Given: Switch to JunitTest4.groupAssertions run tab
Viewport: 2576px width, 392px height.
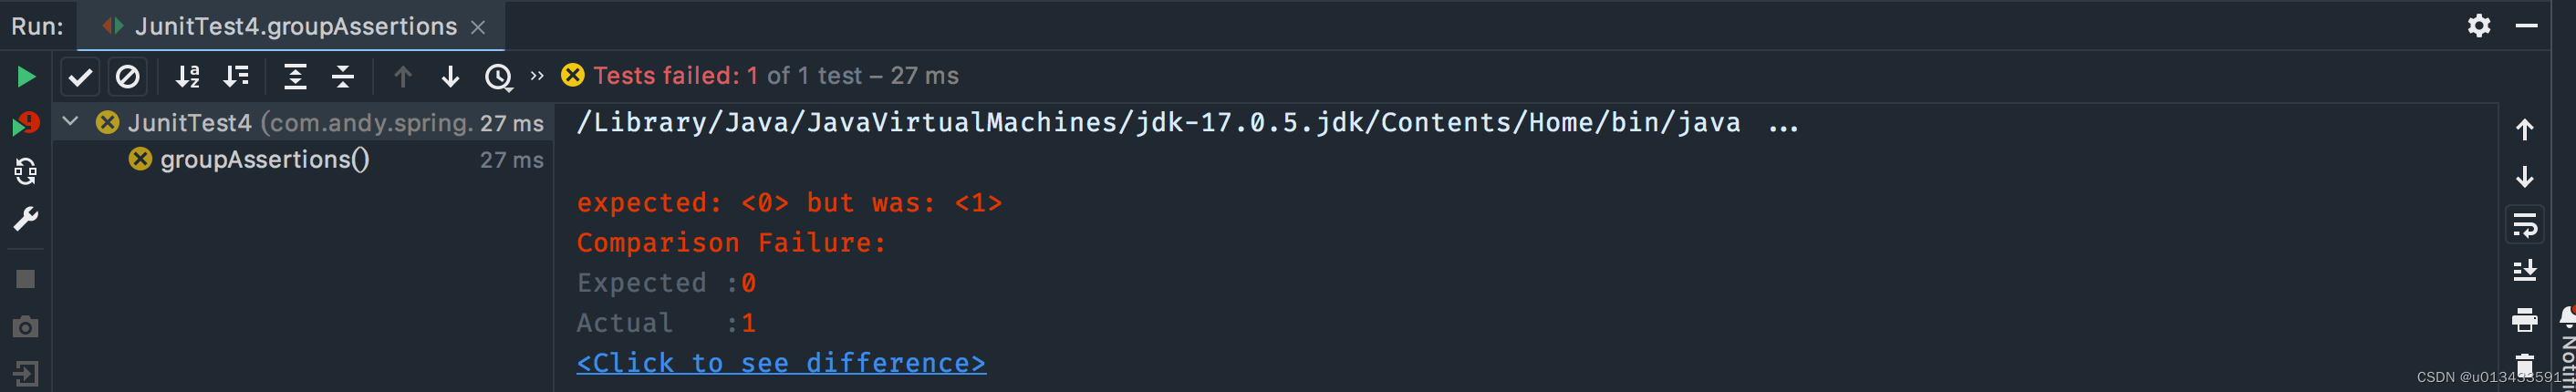Looking at the screenshot, I should point(293,27).
